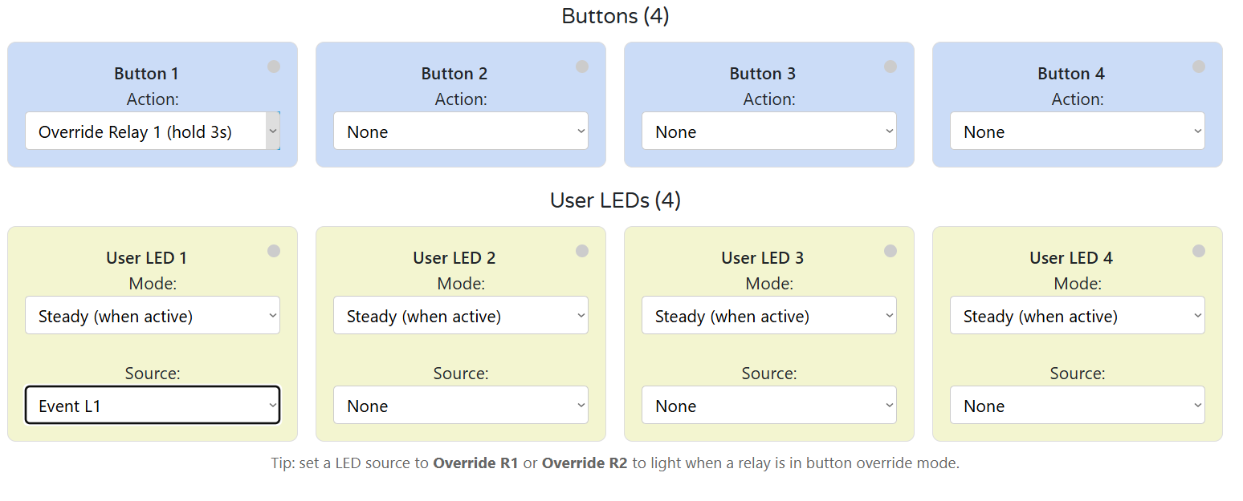Open the User LED 2 Mode selector
Image resolution: width=1243 pixels, height=501 pixels.
[460, 315]
